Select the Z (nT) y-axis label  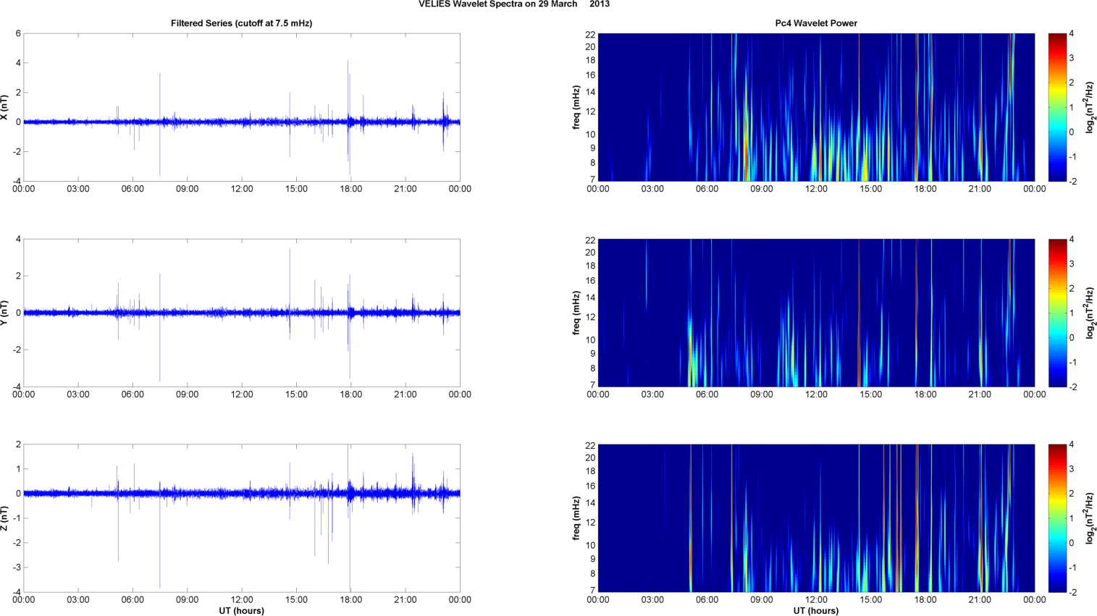click(x=5, y=518)
